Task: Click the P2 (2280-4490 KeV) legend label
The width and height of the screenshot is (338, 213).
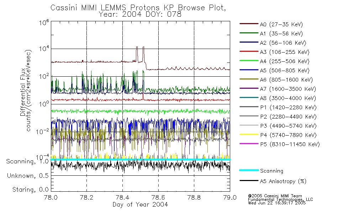Action: [288, 117]
